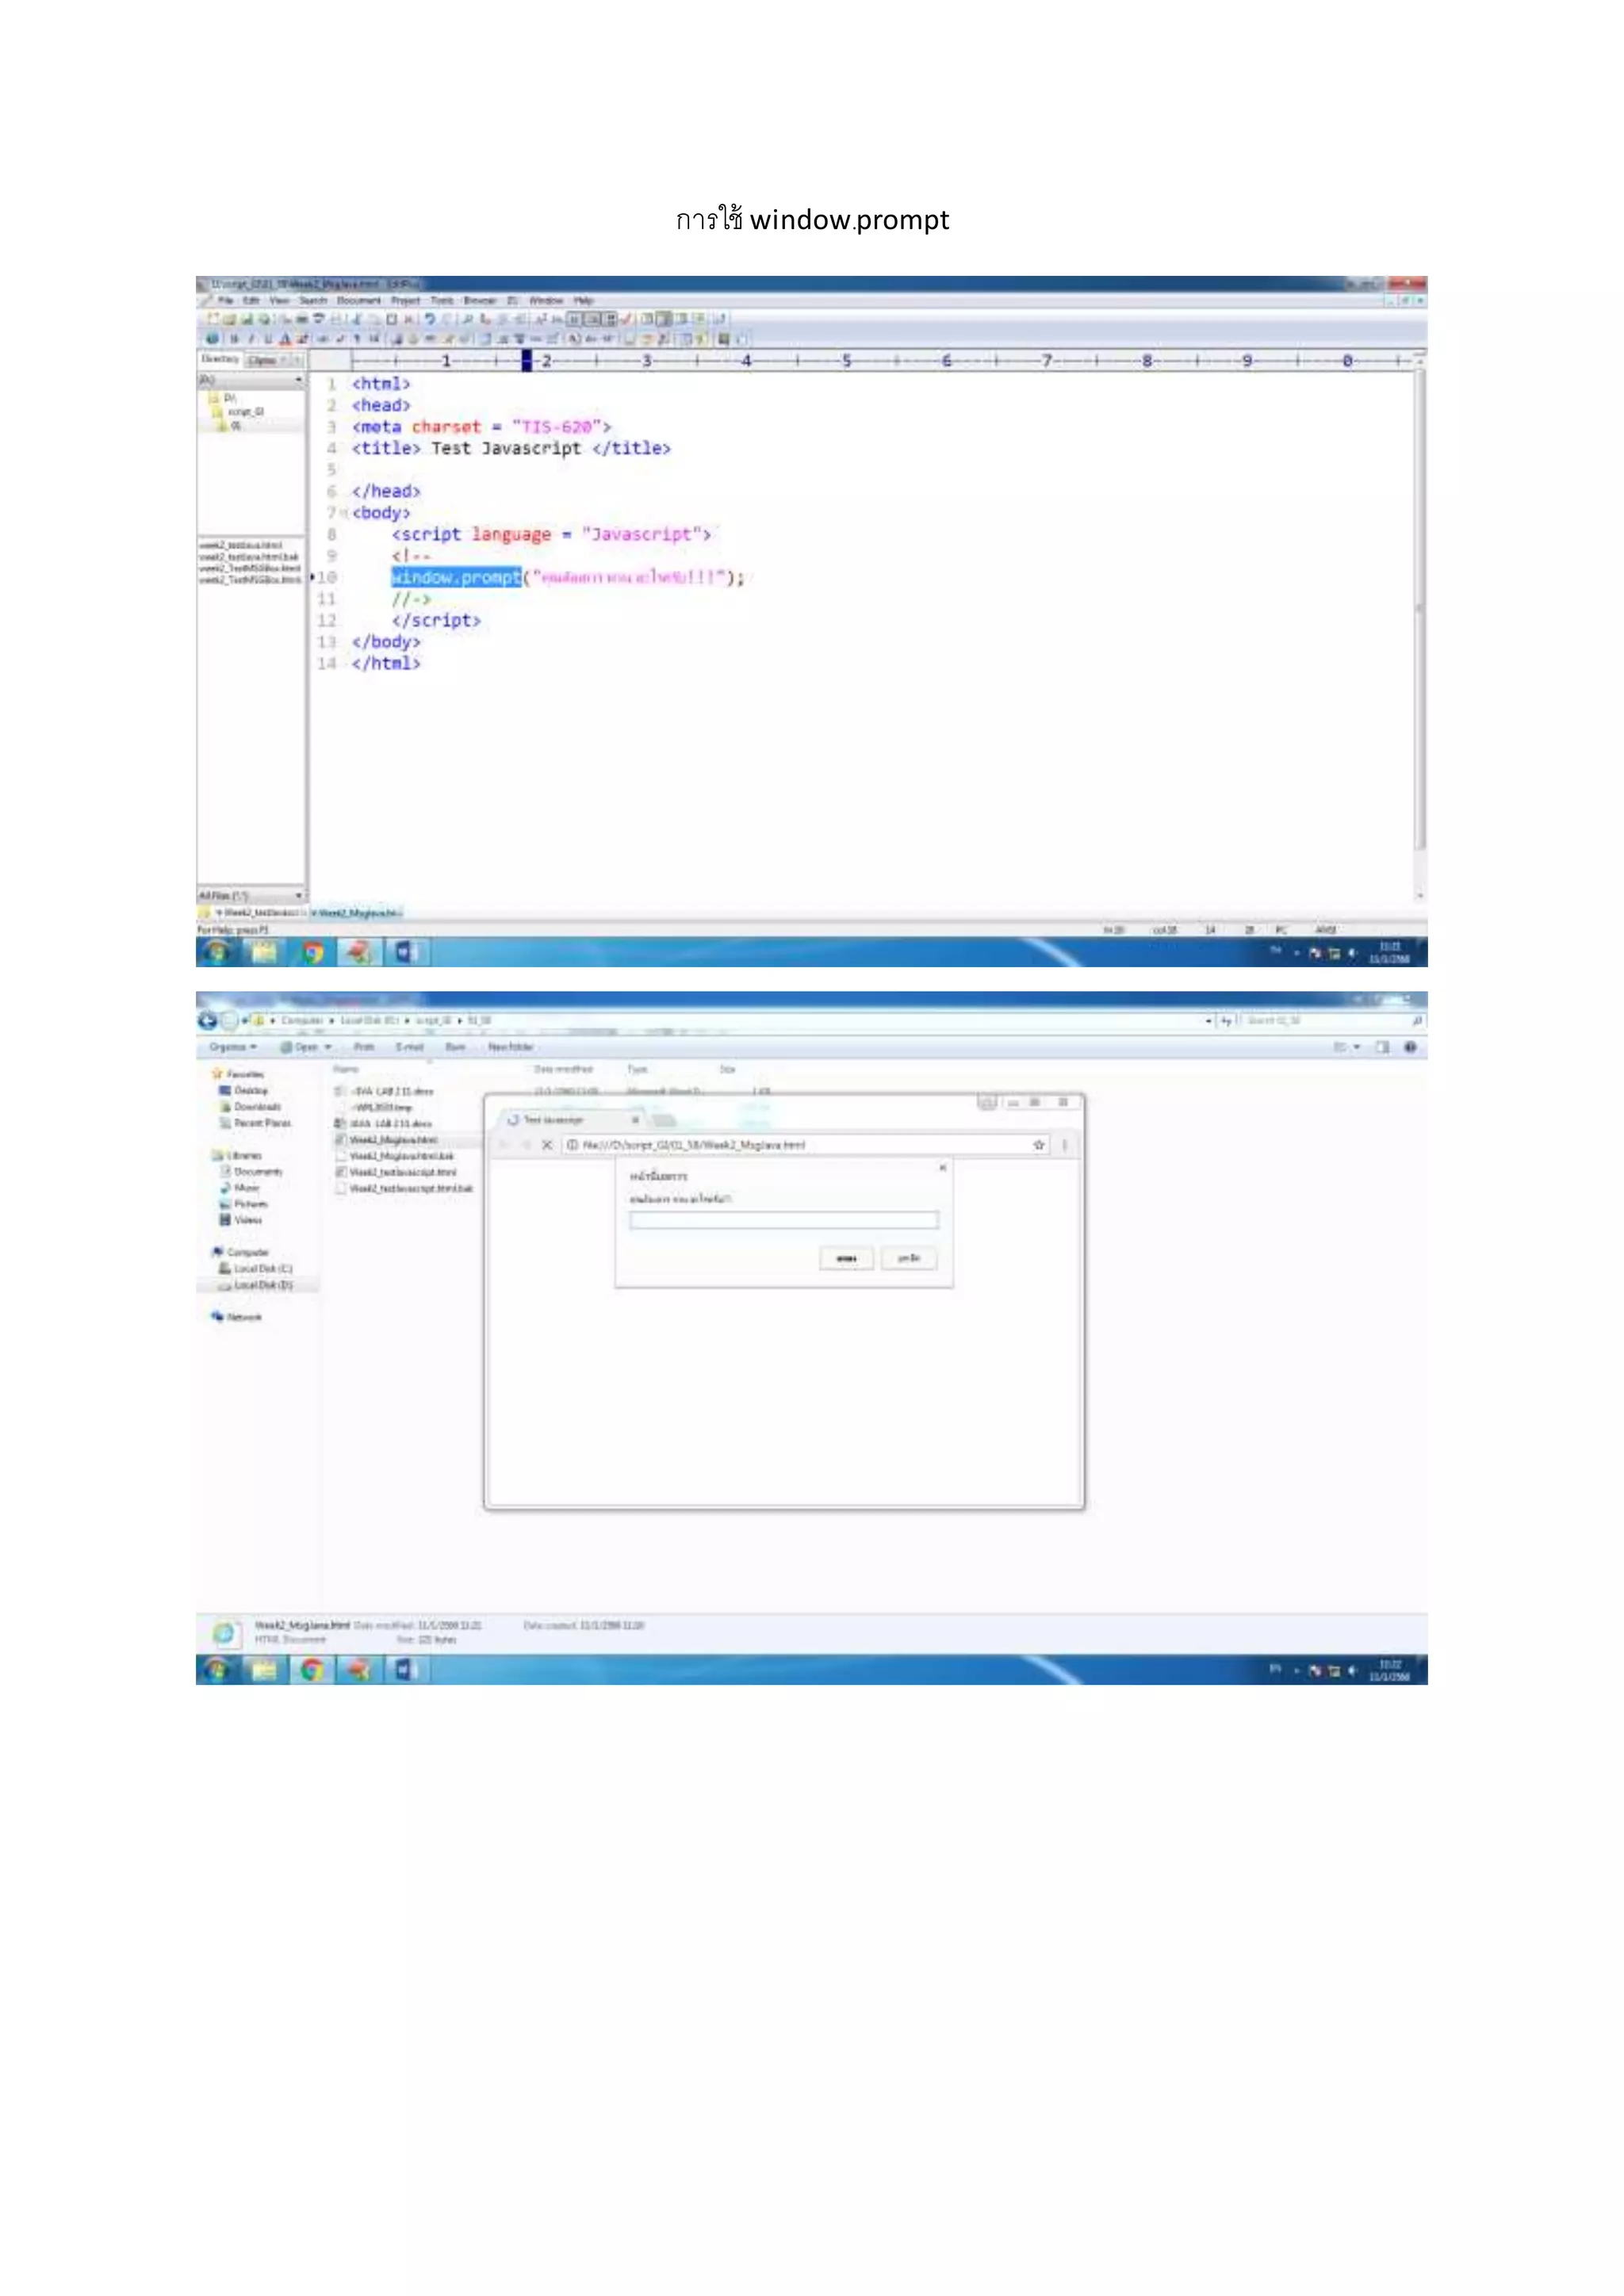
Task: Open the Explorer change view dropdown
Action: [x=1357, y=1047]
